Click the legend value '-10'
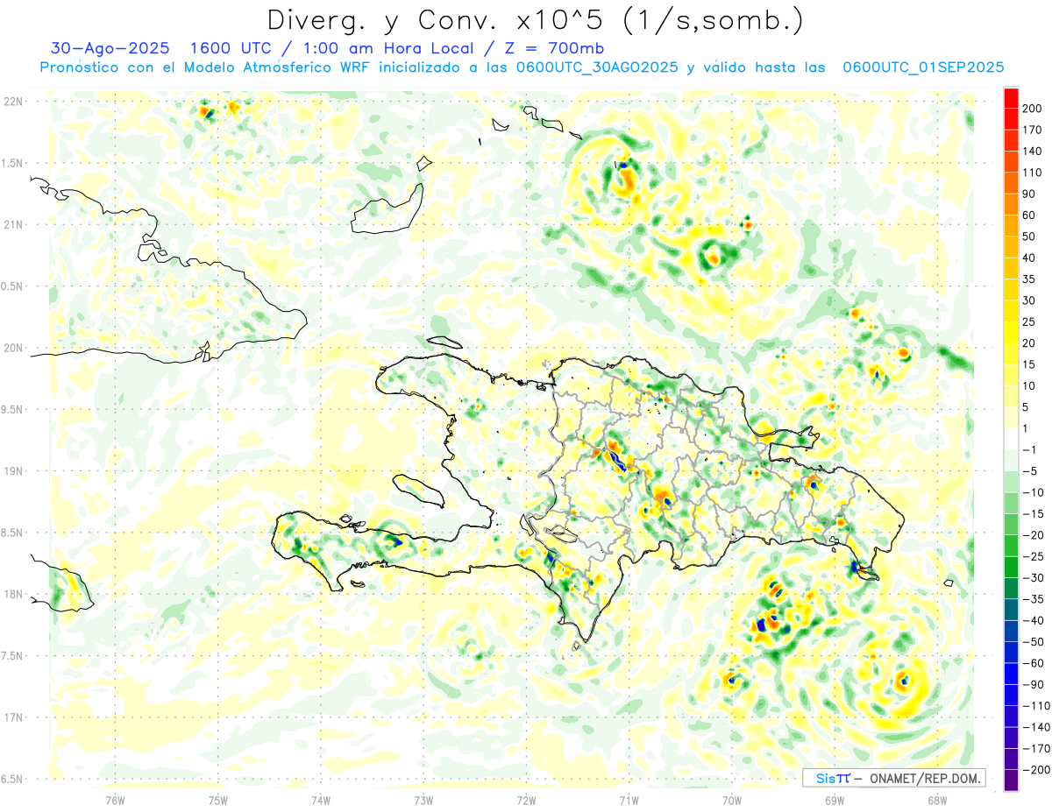The width and height of the screenshot is (1052, 812). [x=1034, y=492]
